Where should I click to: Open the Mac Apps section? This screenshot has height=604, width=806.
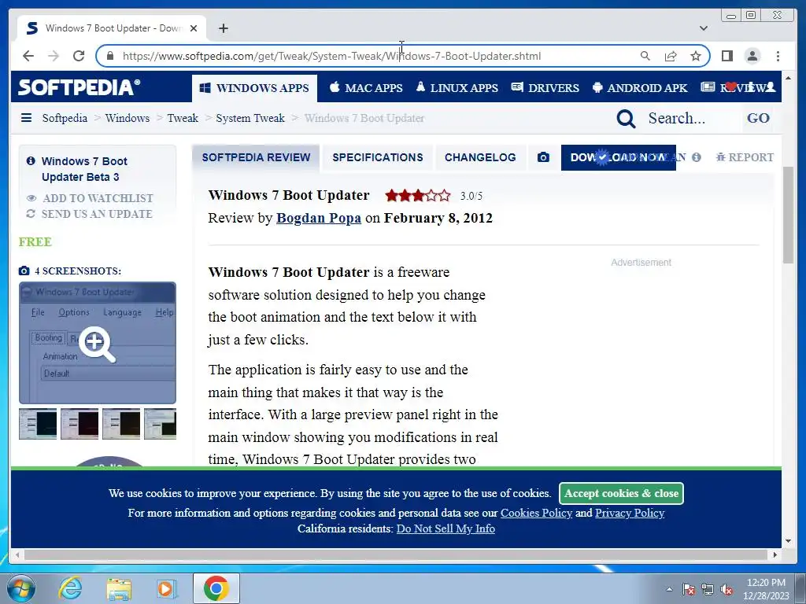coord(366,88)
